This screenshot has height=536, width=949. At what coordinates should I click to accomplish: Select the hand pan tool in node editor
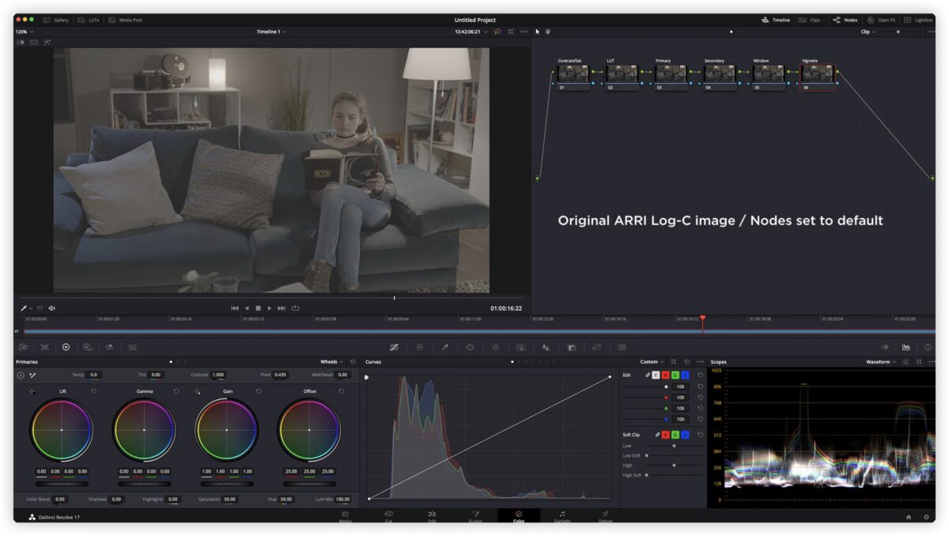pos(547,32)
